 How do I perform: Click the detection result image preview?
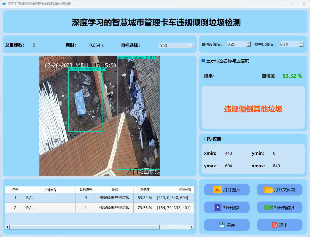tap(100, 116)
